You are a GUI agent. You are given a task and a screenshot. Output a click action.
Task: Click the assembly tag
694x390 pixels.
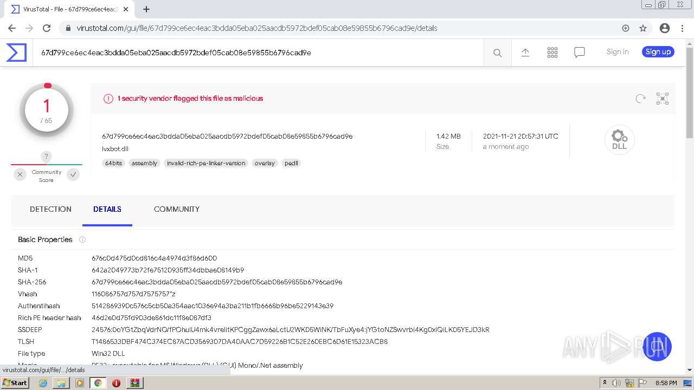pyautogui.click(x=144, y=163)
